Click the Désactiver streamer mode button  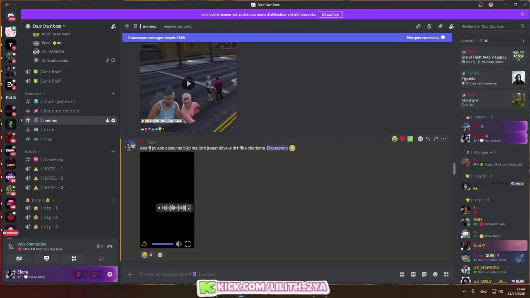click(x=331, y=14)
